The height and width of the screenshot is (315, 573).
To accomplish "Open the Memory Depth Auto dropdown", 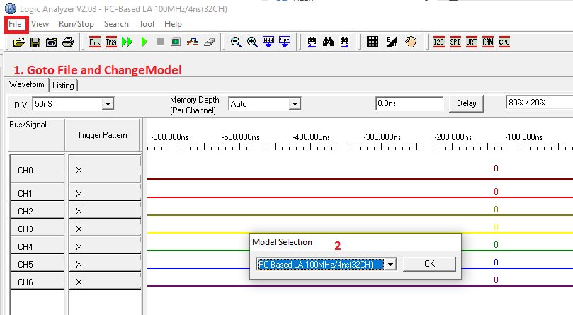I will point(294,104).
